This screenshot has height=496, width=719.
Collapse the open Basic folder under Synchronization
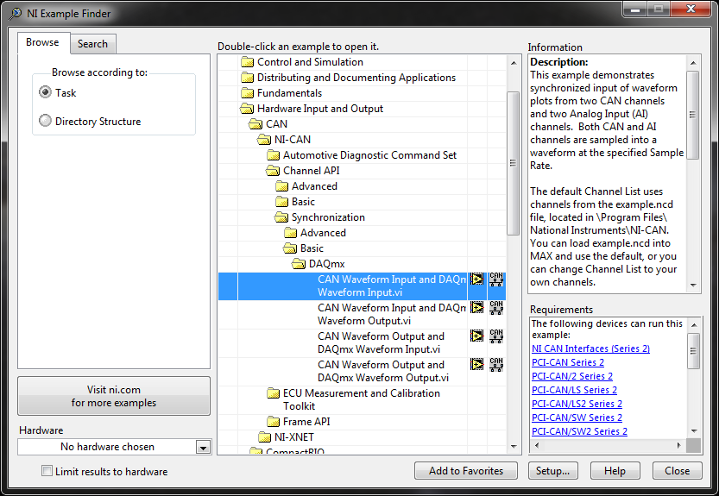pos(290,248)
